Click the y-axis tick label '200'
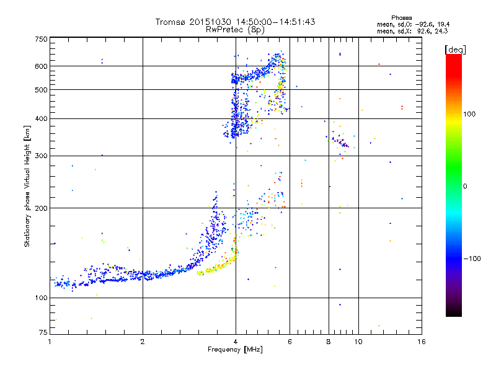This screenshot has height=372, width=496. tap(42, 208)
